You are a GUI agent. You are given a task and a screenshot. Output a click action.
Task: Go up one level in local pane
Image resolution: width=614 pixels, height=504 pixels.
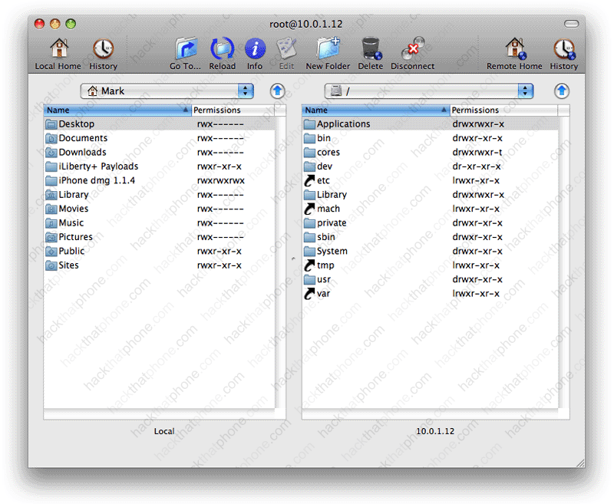click(277, 91)
